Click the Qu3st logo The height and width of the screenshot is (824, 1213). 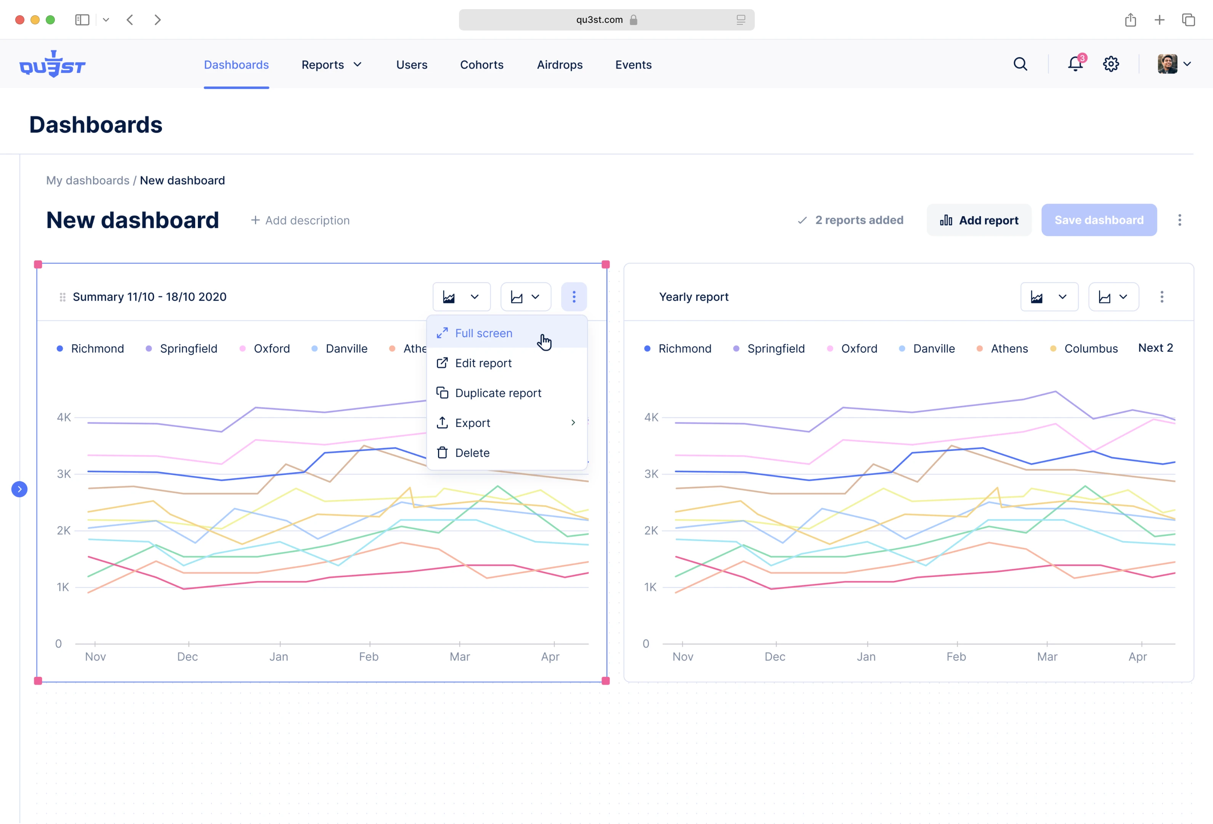click(x=52, y=65)
